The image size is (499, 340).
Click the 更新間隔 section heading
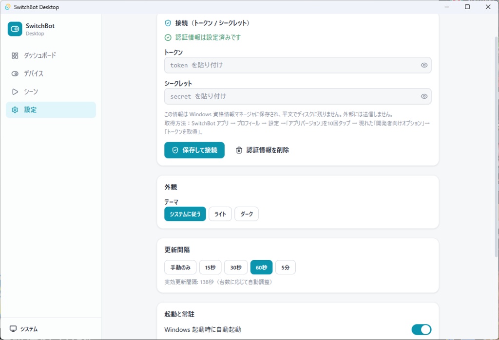[x=177, y=250]
